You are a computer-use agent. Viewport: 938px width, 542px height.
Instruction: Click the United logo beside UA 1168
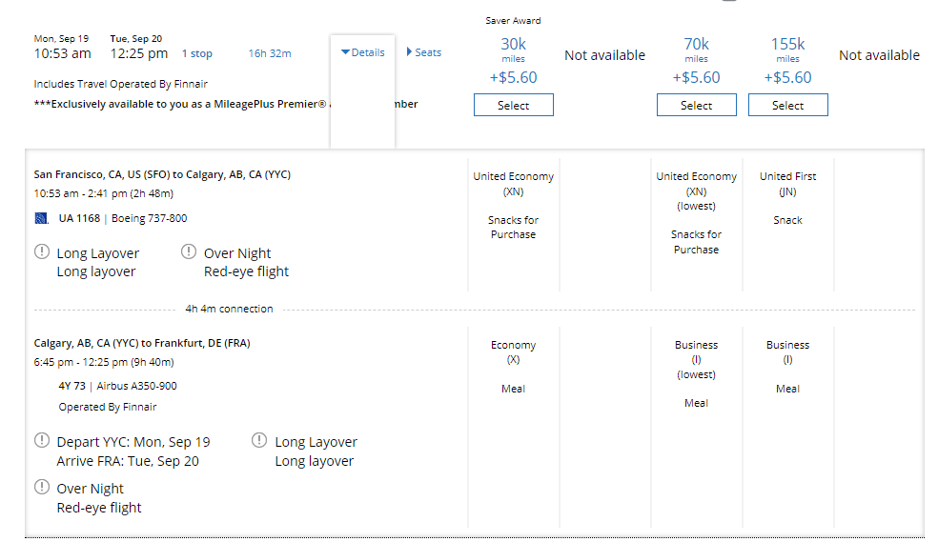(x=41, y=218)
